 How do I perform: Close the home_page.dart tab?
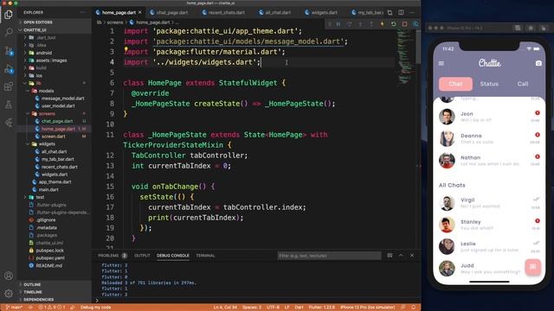(x=140, y=12)
